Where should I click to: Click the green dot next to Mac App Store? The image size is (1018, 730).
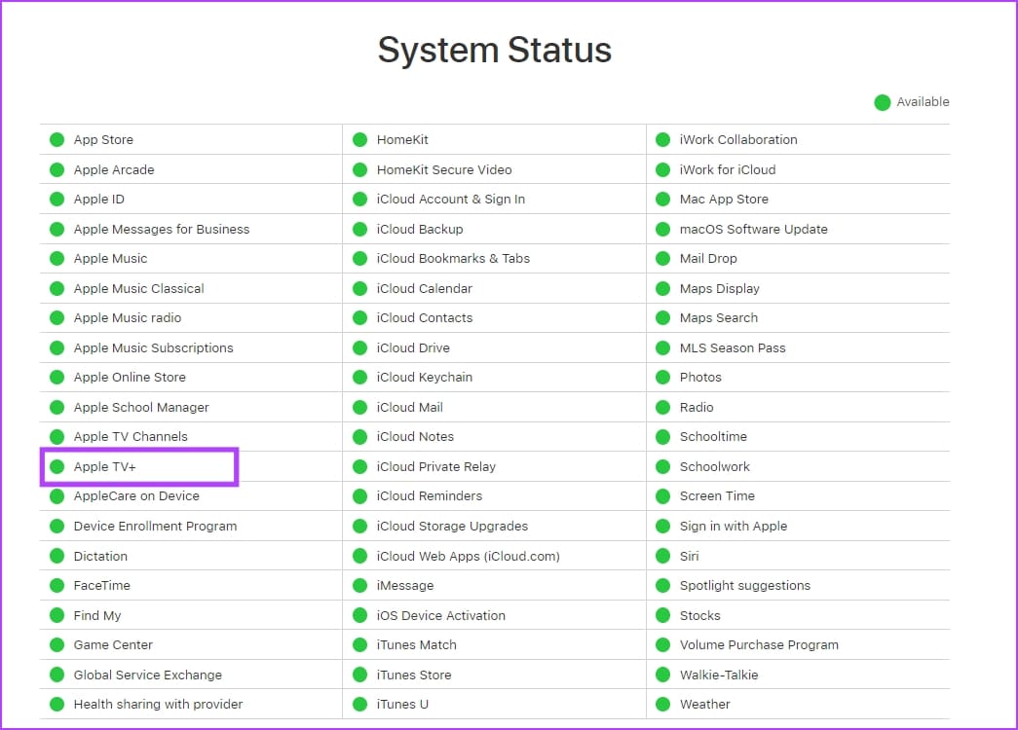click(662, 200)
